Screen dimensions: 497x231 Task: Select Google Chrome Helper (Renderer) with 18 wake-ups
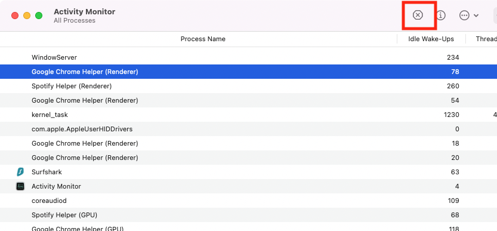click(248, 143)
